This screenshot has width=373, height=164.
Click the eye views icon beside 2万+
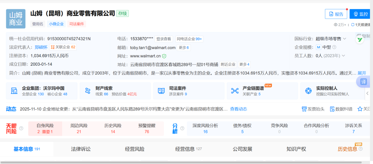click(336, 25)
